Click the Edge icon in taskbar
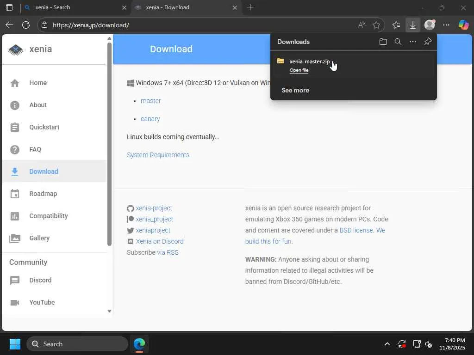The height and width of the screenshot is (355, 474). click(x=139, y=344)
